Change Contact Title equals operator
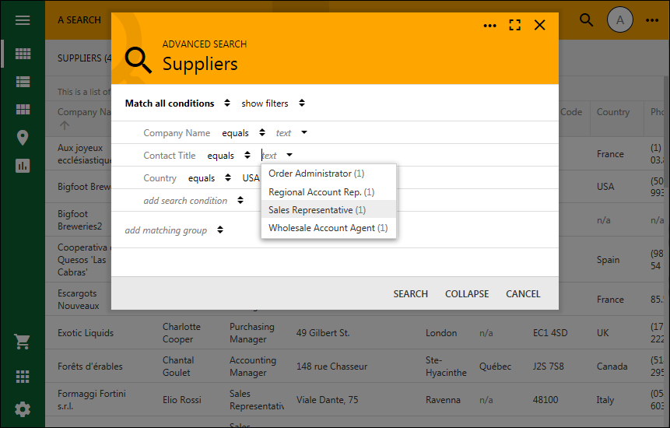 pos(229,156)
